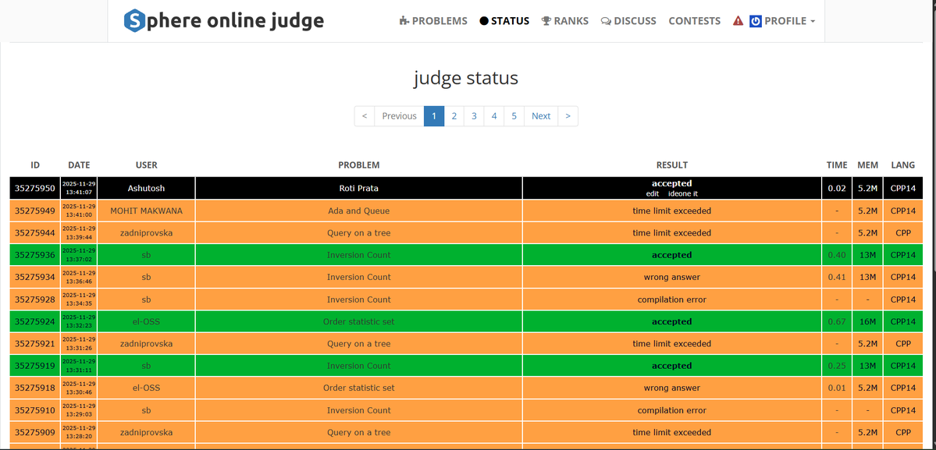Open Order statistic set in row 35275924
This screenshot has height=450, width=936.
359,321
